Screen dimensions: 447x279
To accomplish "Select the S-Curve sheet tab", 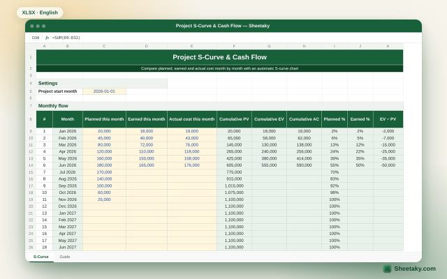I will 41,257.
